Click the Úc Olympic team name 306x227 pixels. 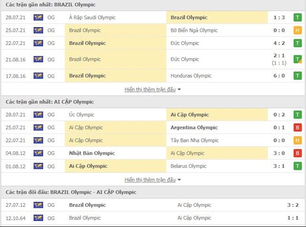pos(81,115)
